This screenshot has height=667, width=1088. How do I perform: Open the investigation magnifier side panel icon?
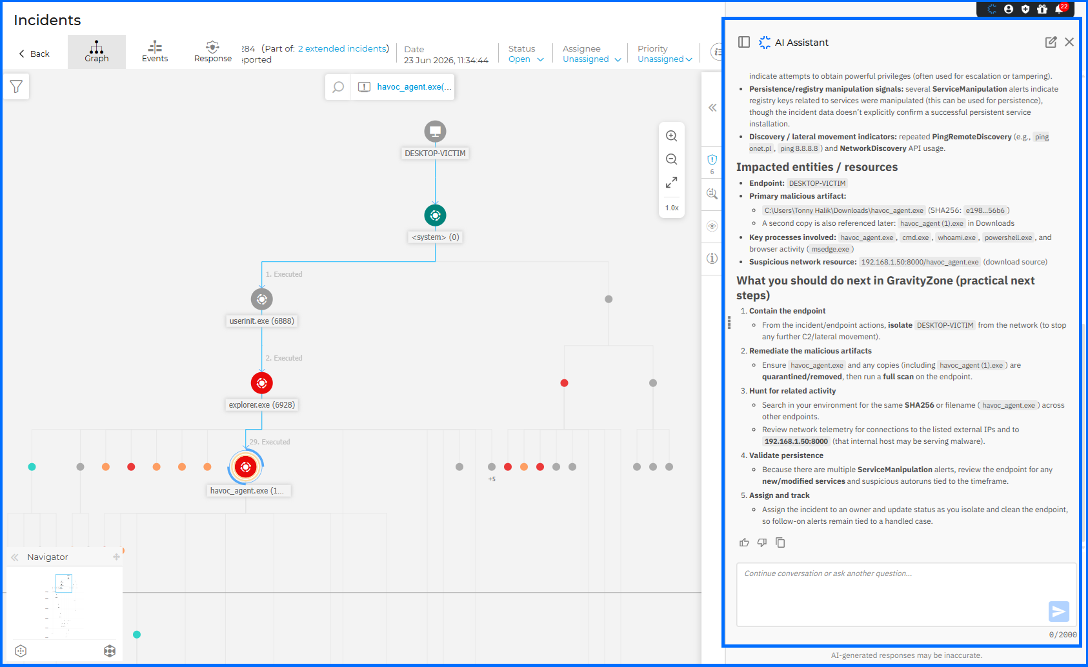point(712,194)
